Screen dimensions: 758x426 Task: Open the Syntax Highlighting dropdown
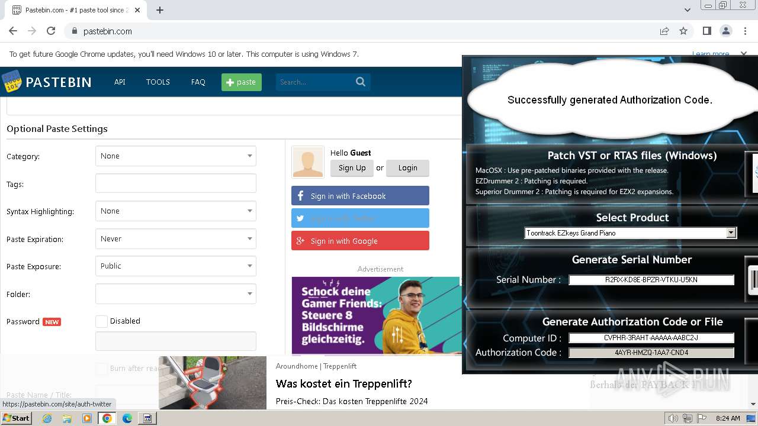click(x=176, y=211)
